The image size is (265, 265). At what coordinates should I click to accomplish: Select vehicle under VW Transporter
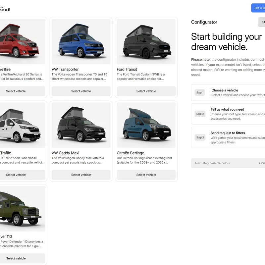[81, 91]
